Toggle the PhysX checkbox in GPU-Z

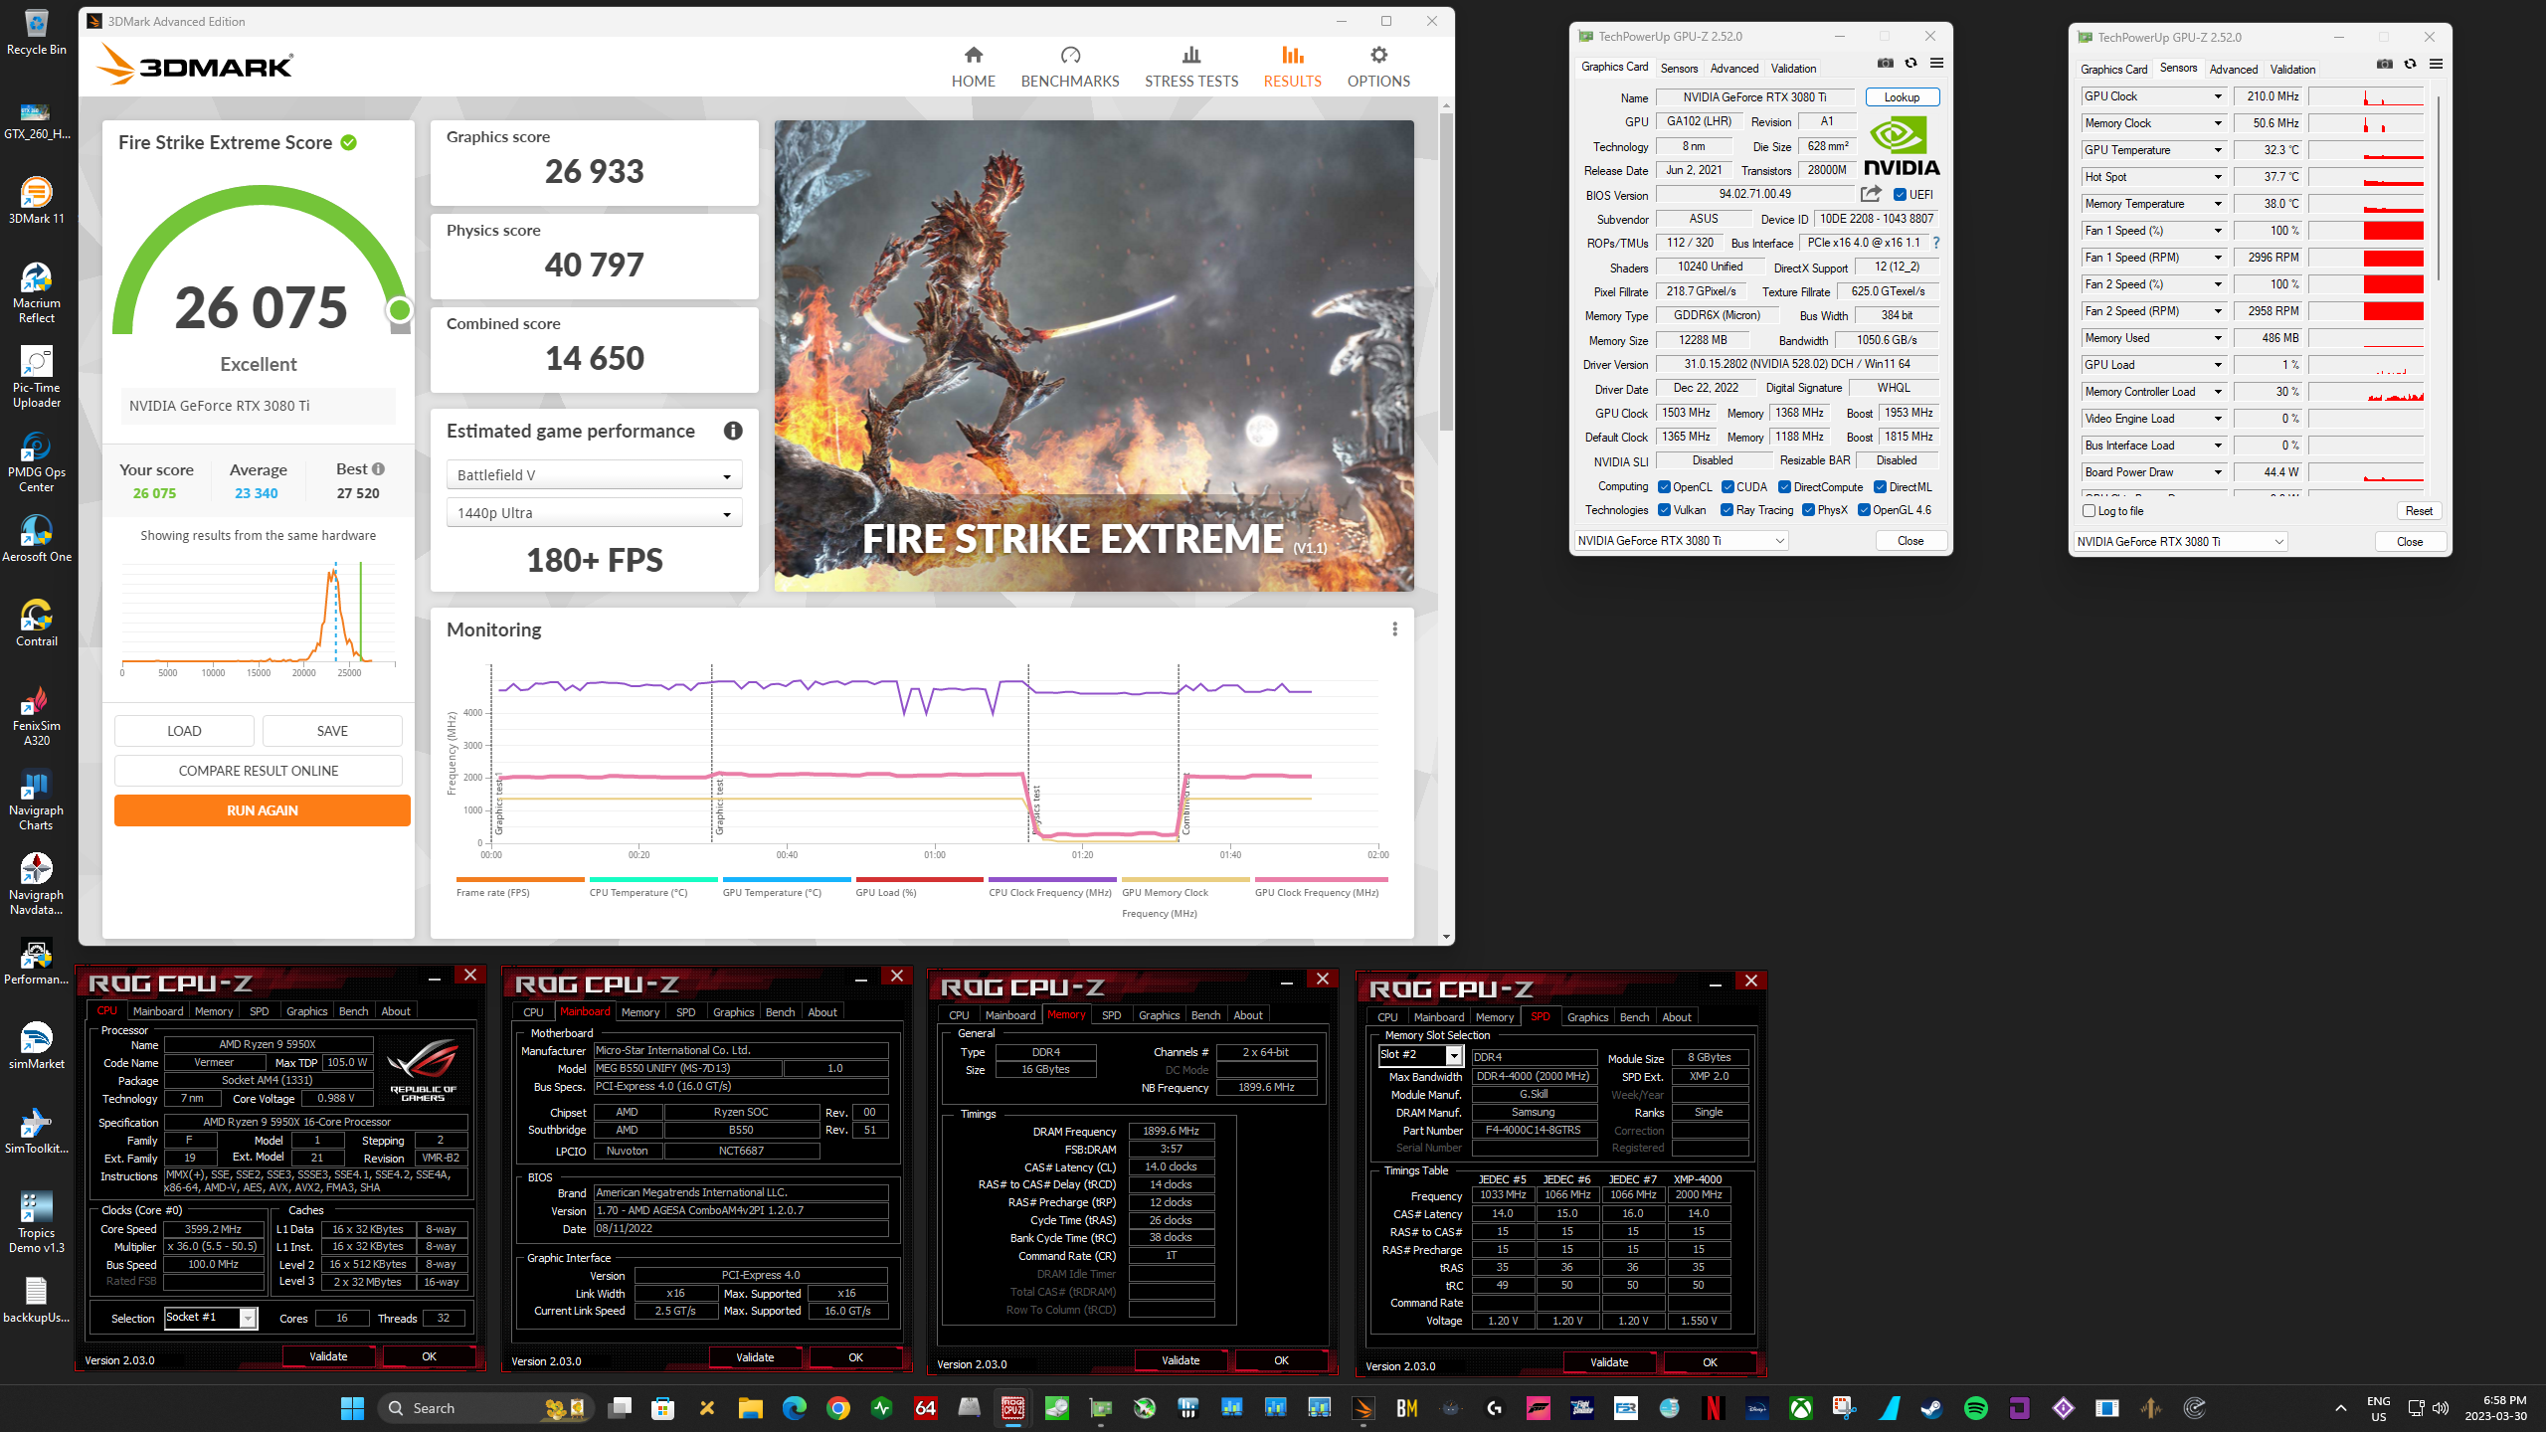click(x=1808, y=510)
